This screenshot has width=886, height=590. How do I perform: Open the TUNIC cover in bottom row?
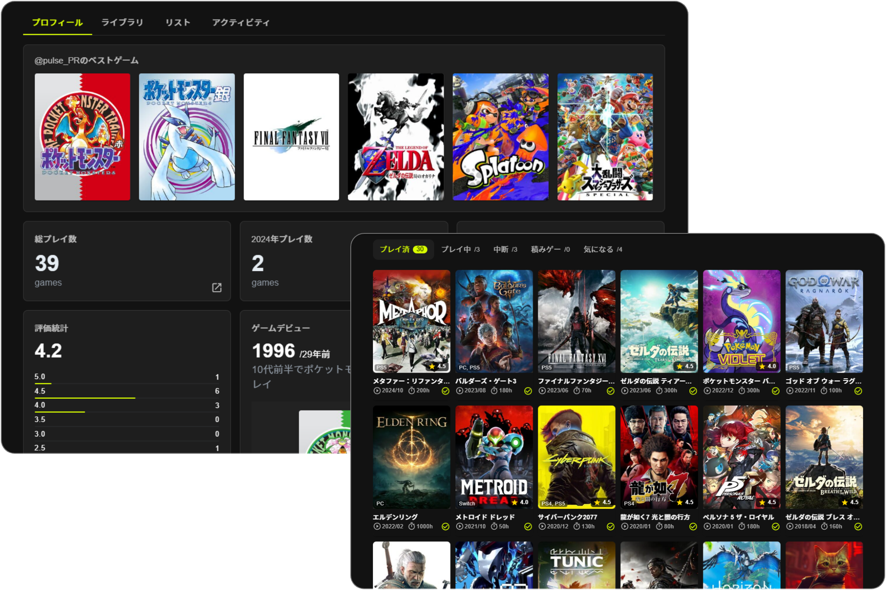(x=576, y=565)
